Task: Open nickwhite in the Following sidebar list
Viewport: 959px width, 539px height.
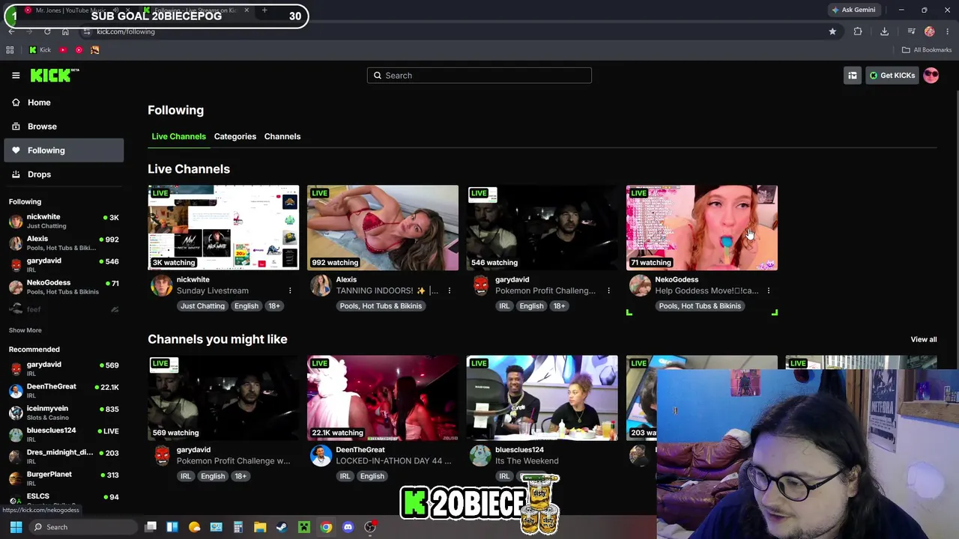Action: (x=64, y=221)
